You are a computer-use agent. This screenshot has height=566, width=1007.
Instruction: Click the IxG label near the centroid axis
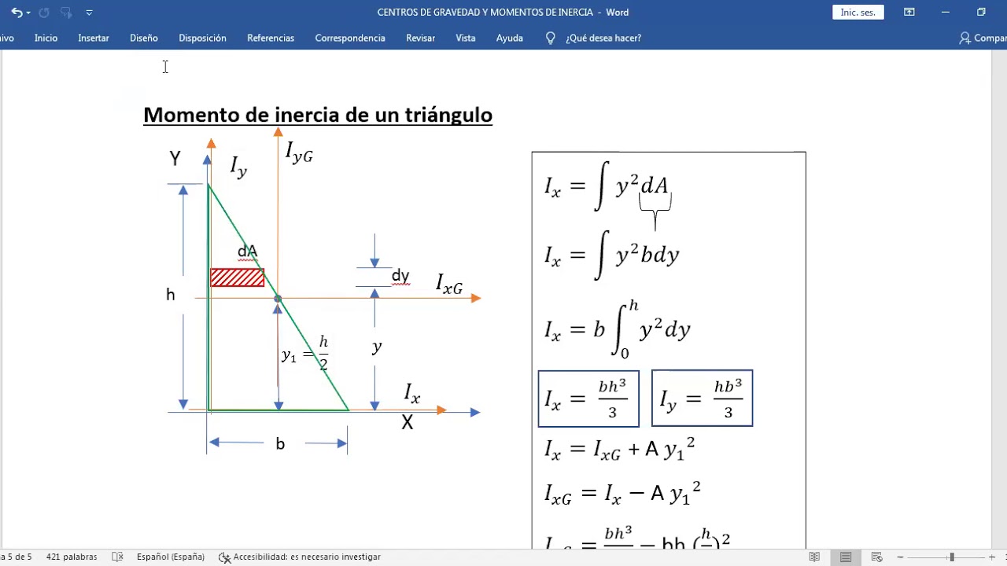click(x=449, y=285)
